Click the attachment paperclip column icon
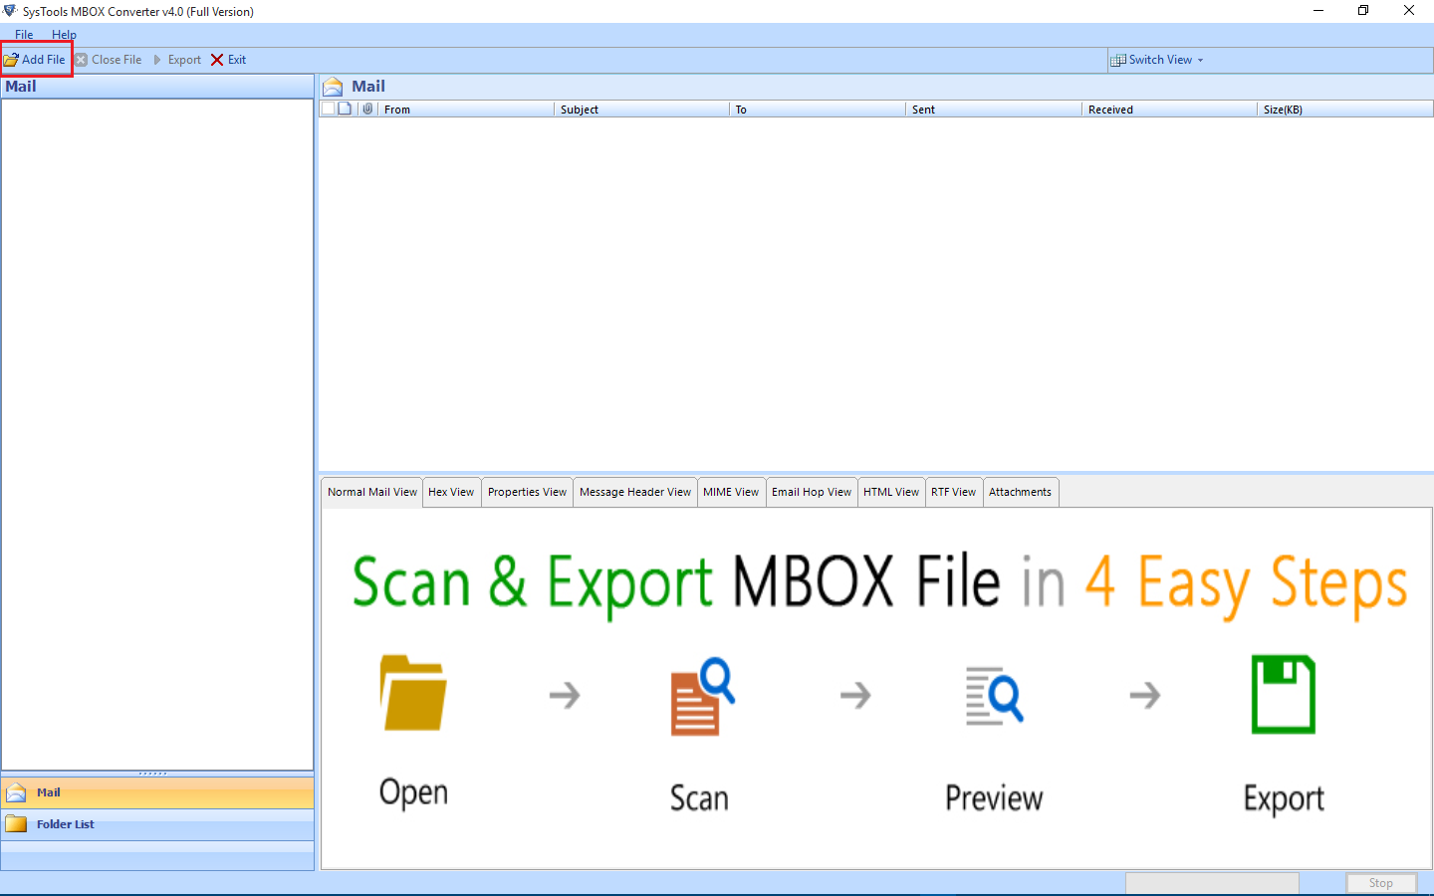1434x896 pixels. point(367,109)
